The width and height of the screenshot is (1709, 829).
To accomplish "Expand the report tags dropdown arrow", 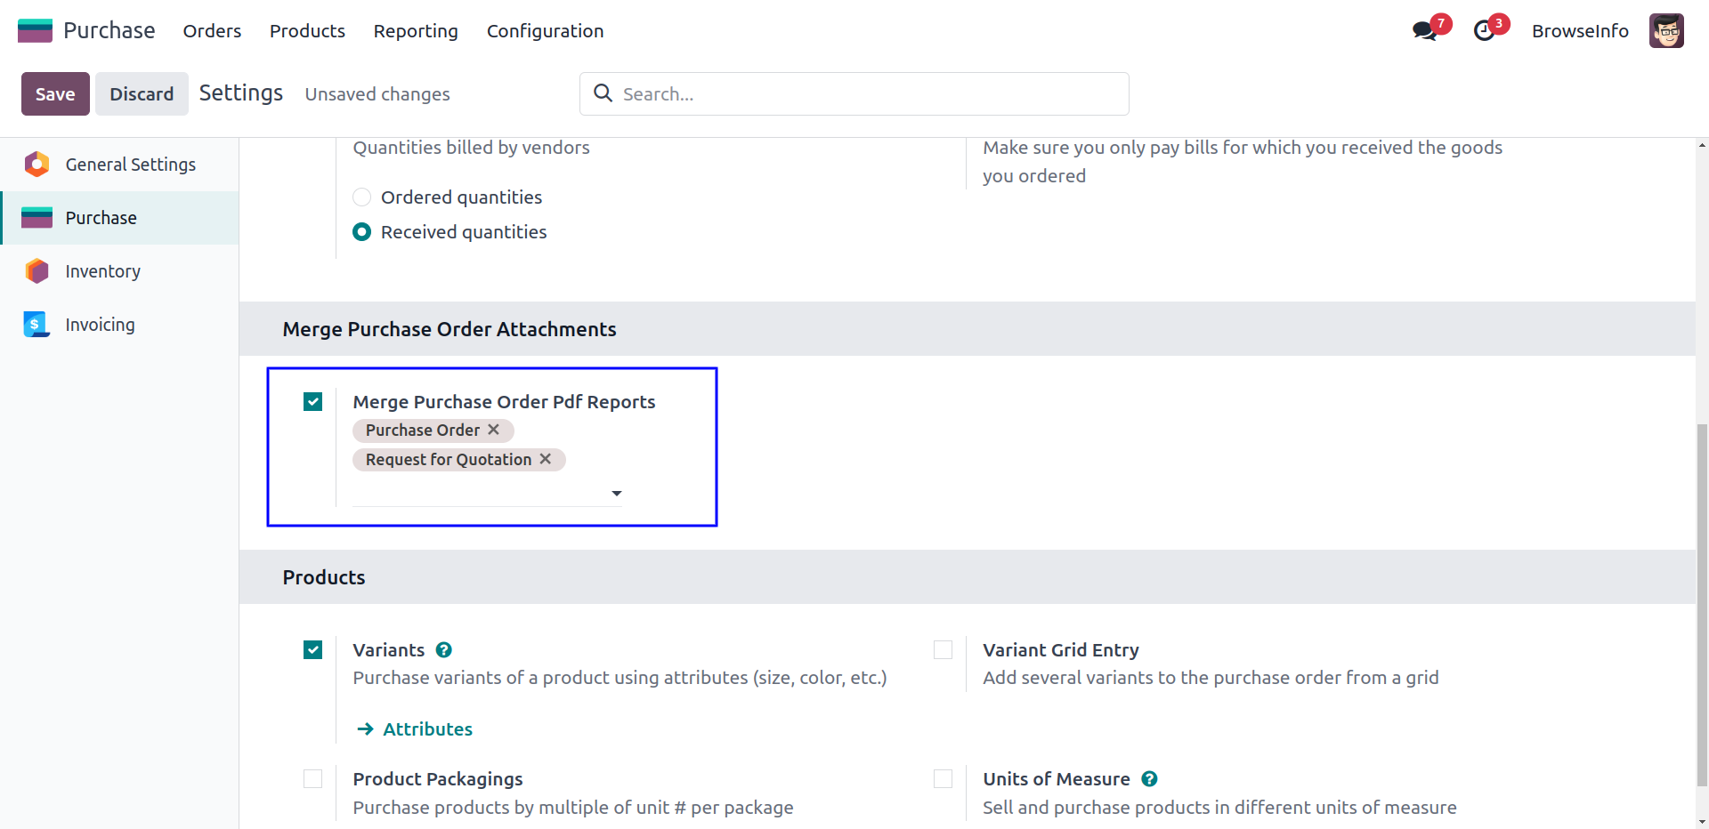I will coord(616,494).
